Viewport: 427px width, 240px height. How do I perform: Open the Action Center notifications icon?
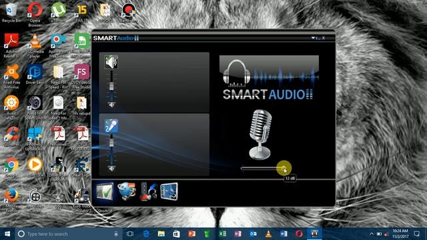pos(416,234)
